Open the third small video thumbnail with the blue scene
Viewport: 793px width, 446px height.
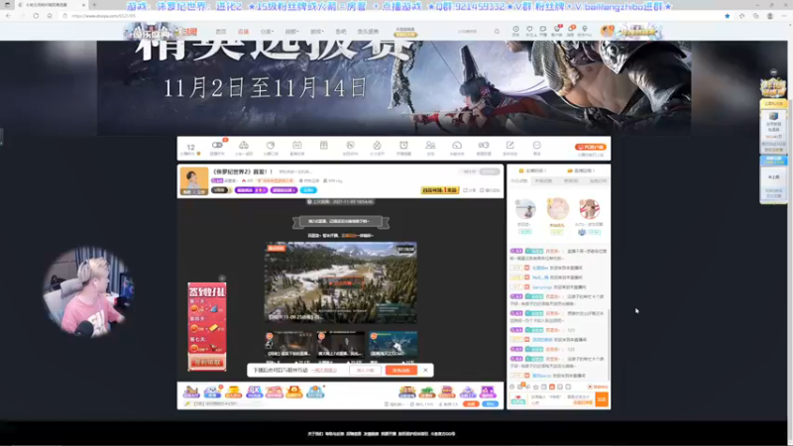[393, 345]
